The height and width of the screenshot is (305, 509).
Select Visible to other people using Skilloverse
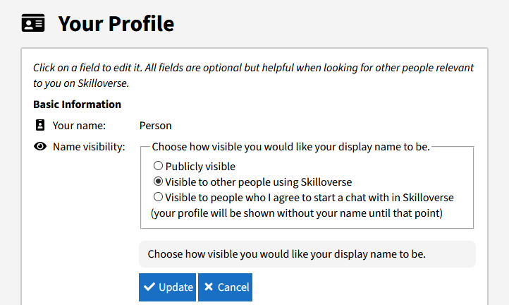pyautogui.click(x=158, y=181)
